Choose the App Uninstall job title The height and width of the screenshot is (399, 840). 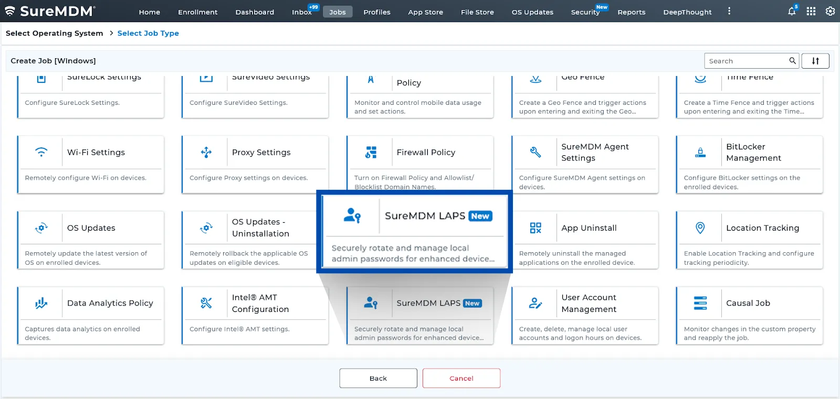pos(589,228)
